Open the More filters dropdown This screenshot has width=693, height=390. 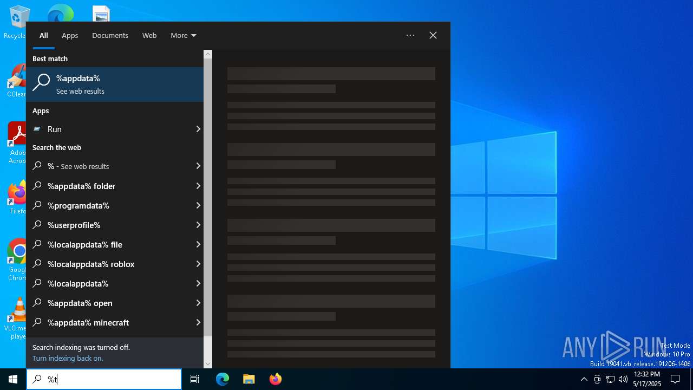(x=183, y=35)
